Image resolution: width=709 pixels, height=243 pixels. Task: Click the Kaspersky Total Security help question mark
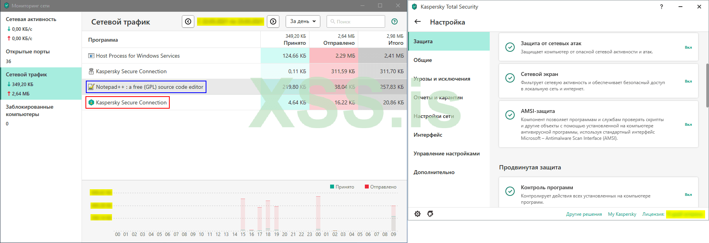point(661,7)
